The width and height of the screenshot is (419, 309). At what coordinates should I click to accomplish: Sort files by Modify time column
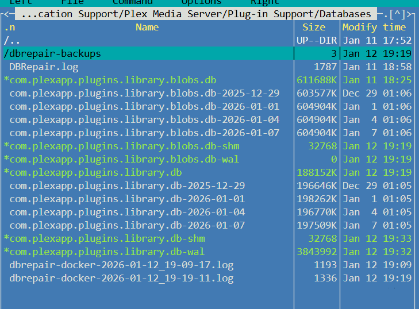(x=374, y=27)
